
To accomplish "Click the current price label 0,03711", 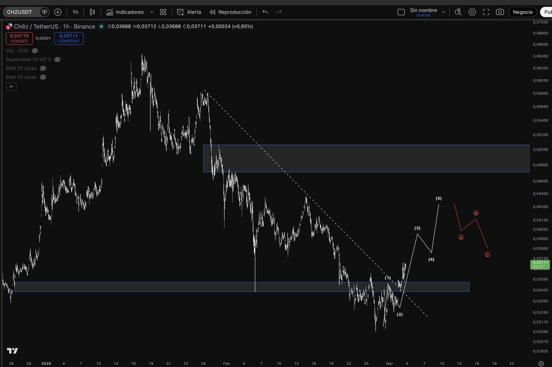I will [540, 264].
